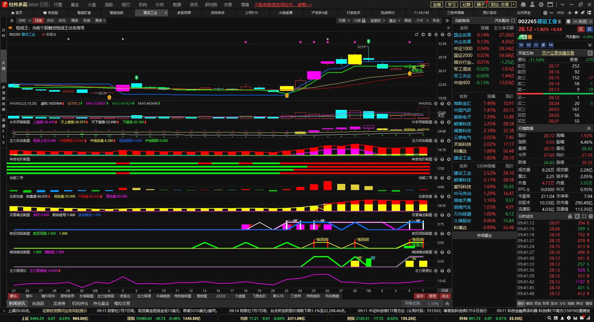
Task: Click the favorite star icon in tab bar
Action: coord(576,13)
